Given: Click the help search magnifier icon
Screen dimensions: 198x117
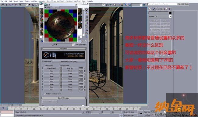Looking at the screenshot, I should [x=179, y=4].
